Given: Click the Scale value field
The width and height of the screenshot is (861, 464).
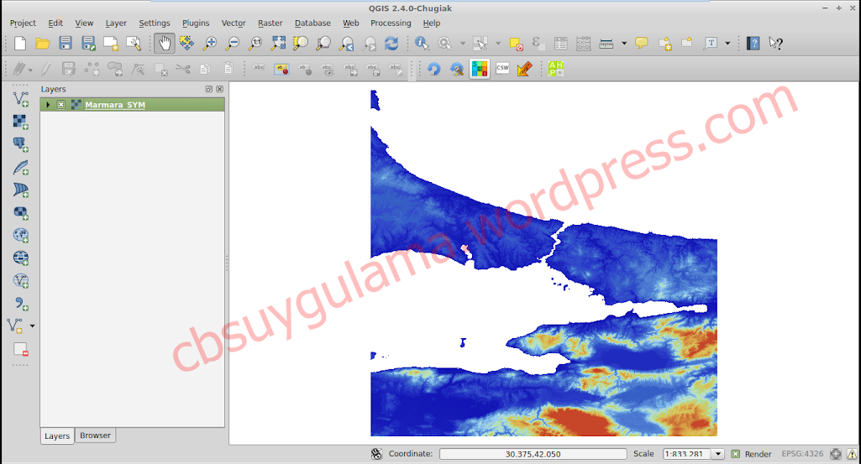Looking at the screenshot, I should (687, 454).
